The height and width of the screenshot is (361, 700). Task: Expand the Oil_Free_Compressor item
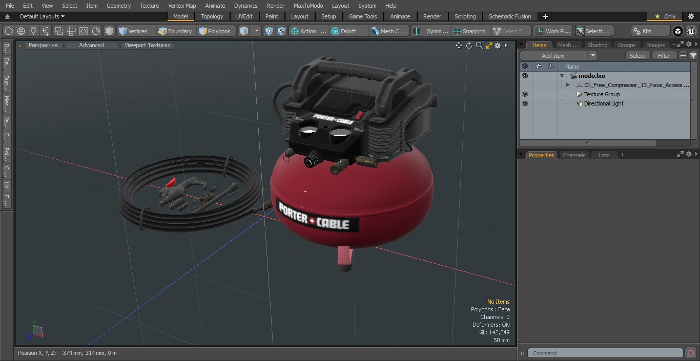point(568,85)
